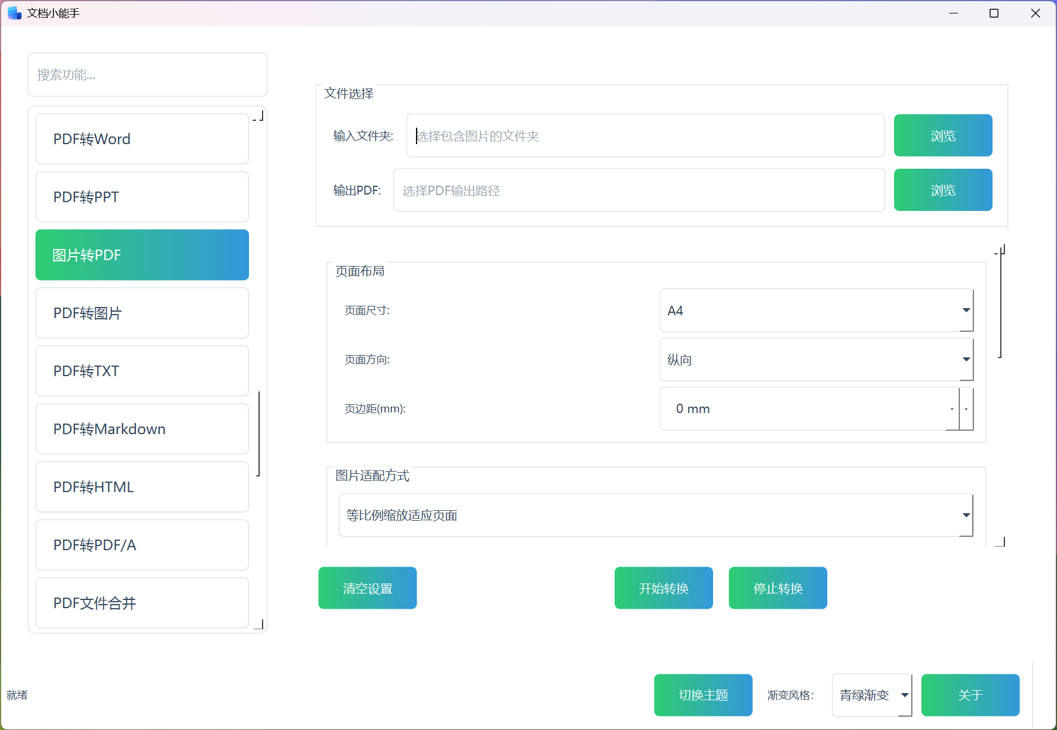Screen dimensions: 1057x730
Task: Switch to PDF转PPT function
Action: click(x=142, y=197)
